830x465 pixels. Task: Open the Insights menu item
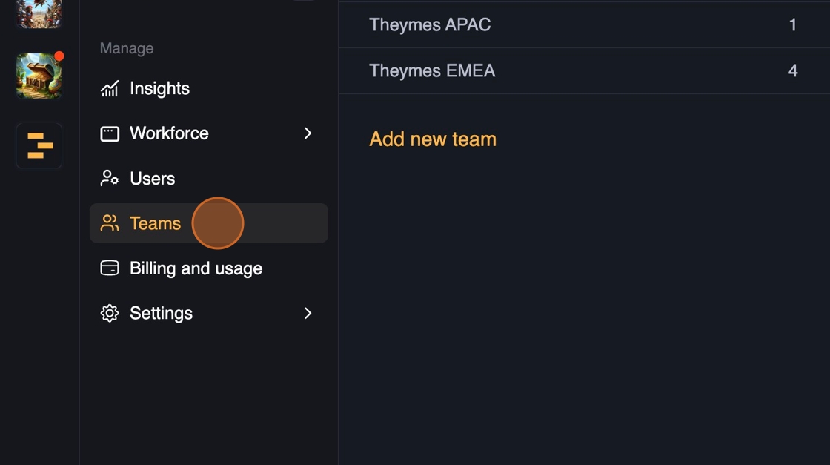(x=159, y=89)
